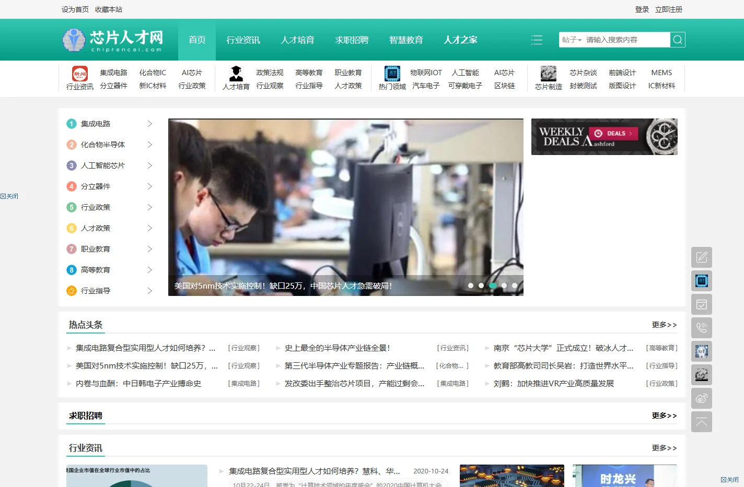The height and width of the screenshot is (487, 744).
Task: Open the 帖子 search type dropdown
Action: [x=572, y=40]
